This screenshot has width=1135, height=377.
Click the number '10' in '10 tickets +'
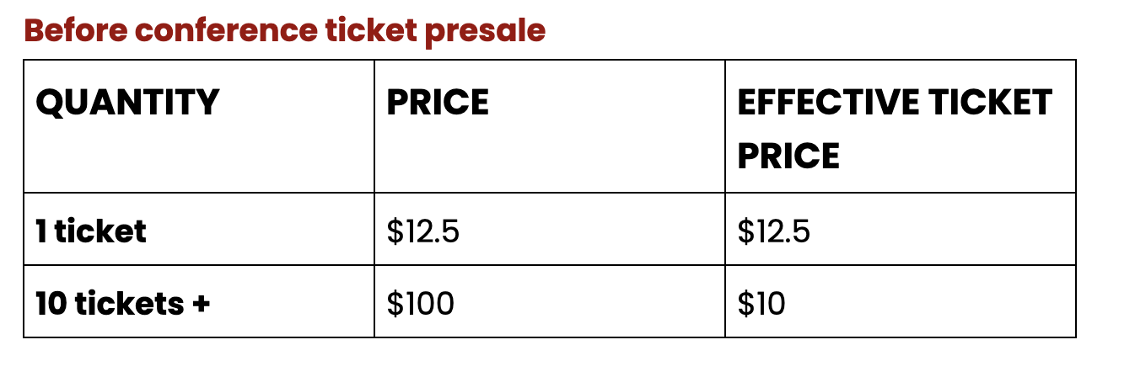click(x=51, y=303)
